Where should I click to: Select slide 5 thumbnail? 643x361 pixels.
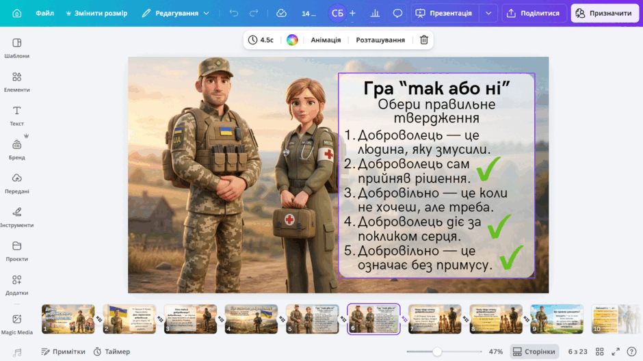point(313,319)
